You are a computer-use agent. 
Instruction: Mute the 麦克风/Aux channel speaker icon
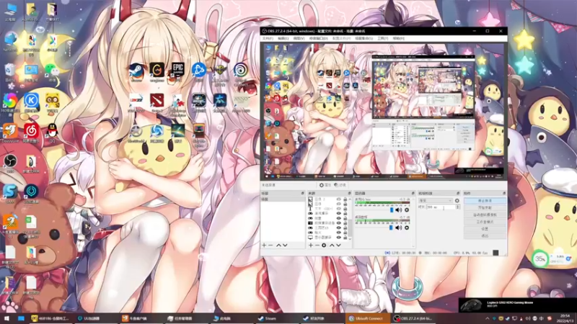(x=399, y=210)
